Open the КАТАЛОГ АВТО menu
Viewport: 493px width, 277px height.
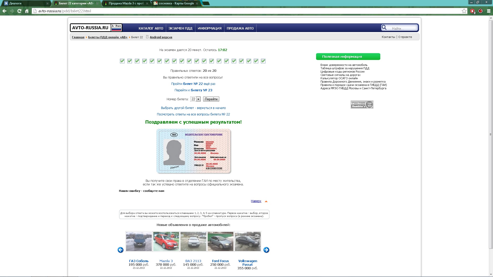click(x=151, y=28)
